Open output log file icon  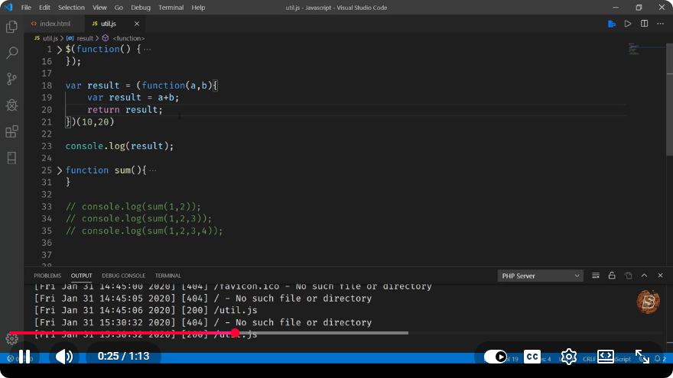(x=629, y=276)
